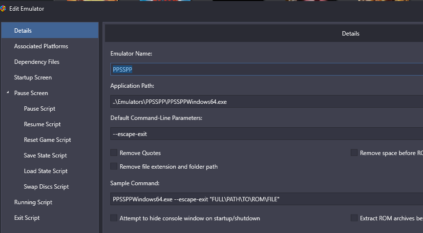Image resolution: width=423 pixels, height=233 pixels.
Task: Toggle Extract ROM archives checkbox
Action: click(354, 218)
